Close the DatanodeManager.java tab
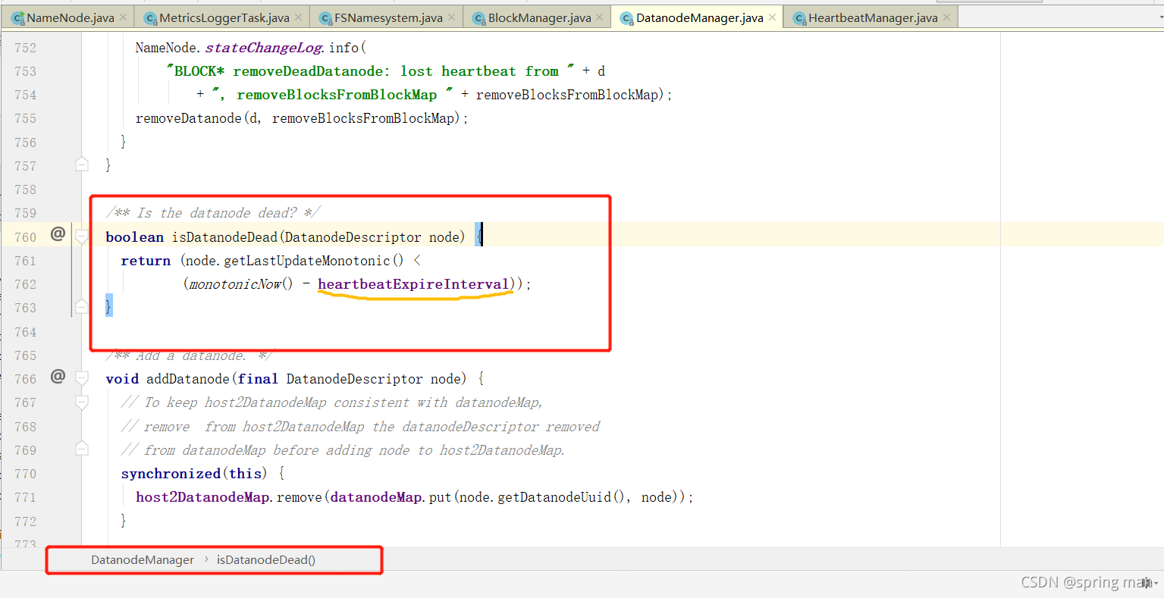The height and width of the screenshot is (598, 1164). click(x=772, y=17)
